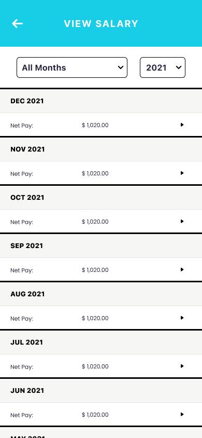Viewport: 202px width, 438px height.
Task: Go back using the header arrow
Action: (17, 24)
